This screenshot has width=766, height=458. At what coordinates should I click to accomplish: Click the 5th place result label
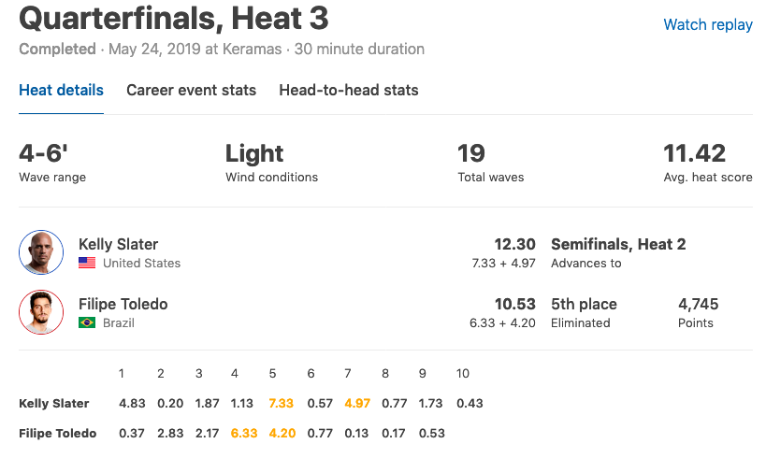click(584, 304)
